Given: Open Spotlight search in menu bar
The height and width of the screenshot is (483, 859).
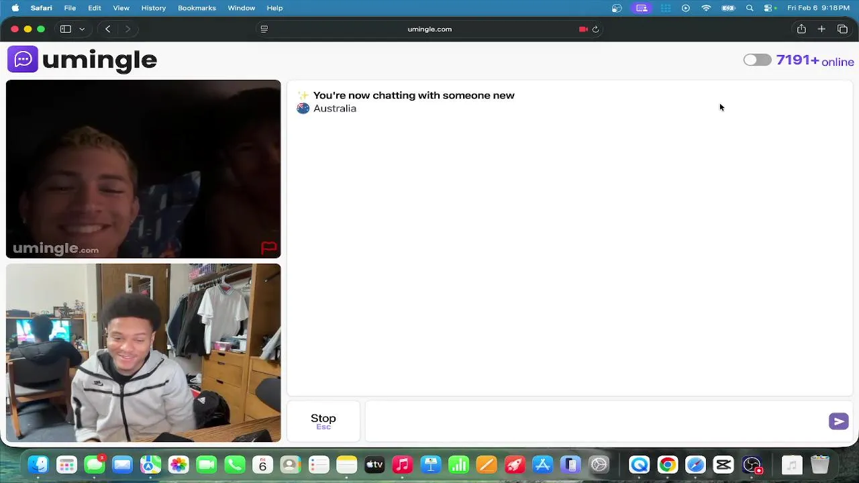Looking at the screenshot, I should [750, 8].
